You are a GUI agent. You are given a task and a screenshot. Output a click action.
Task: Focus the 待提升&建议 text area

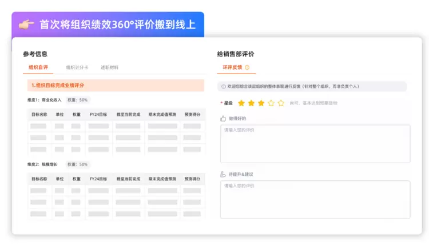click(x=315, y=200)
